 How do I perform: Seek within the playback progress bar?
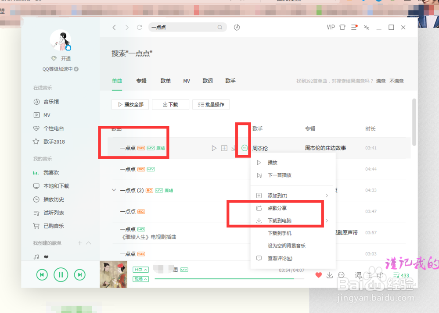tap(229, 279)
